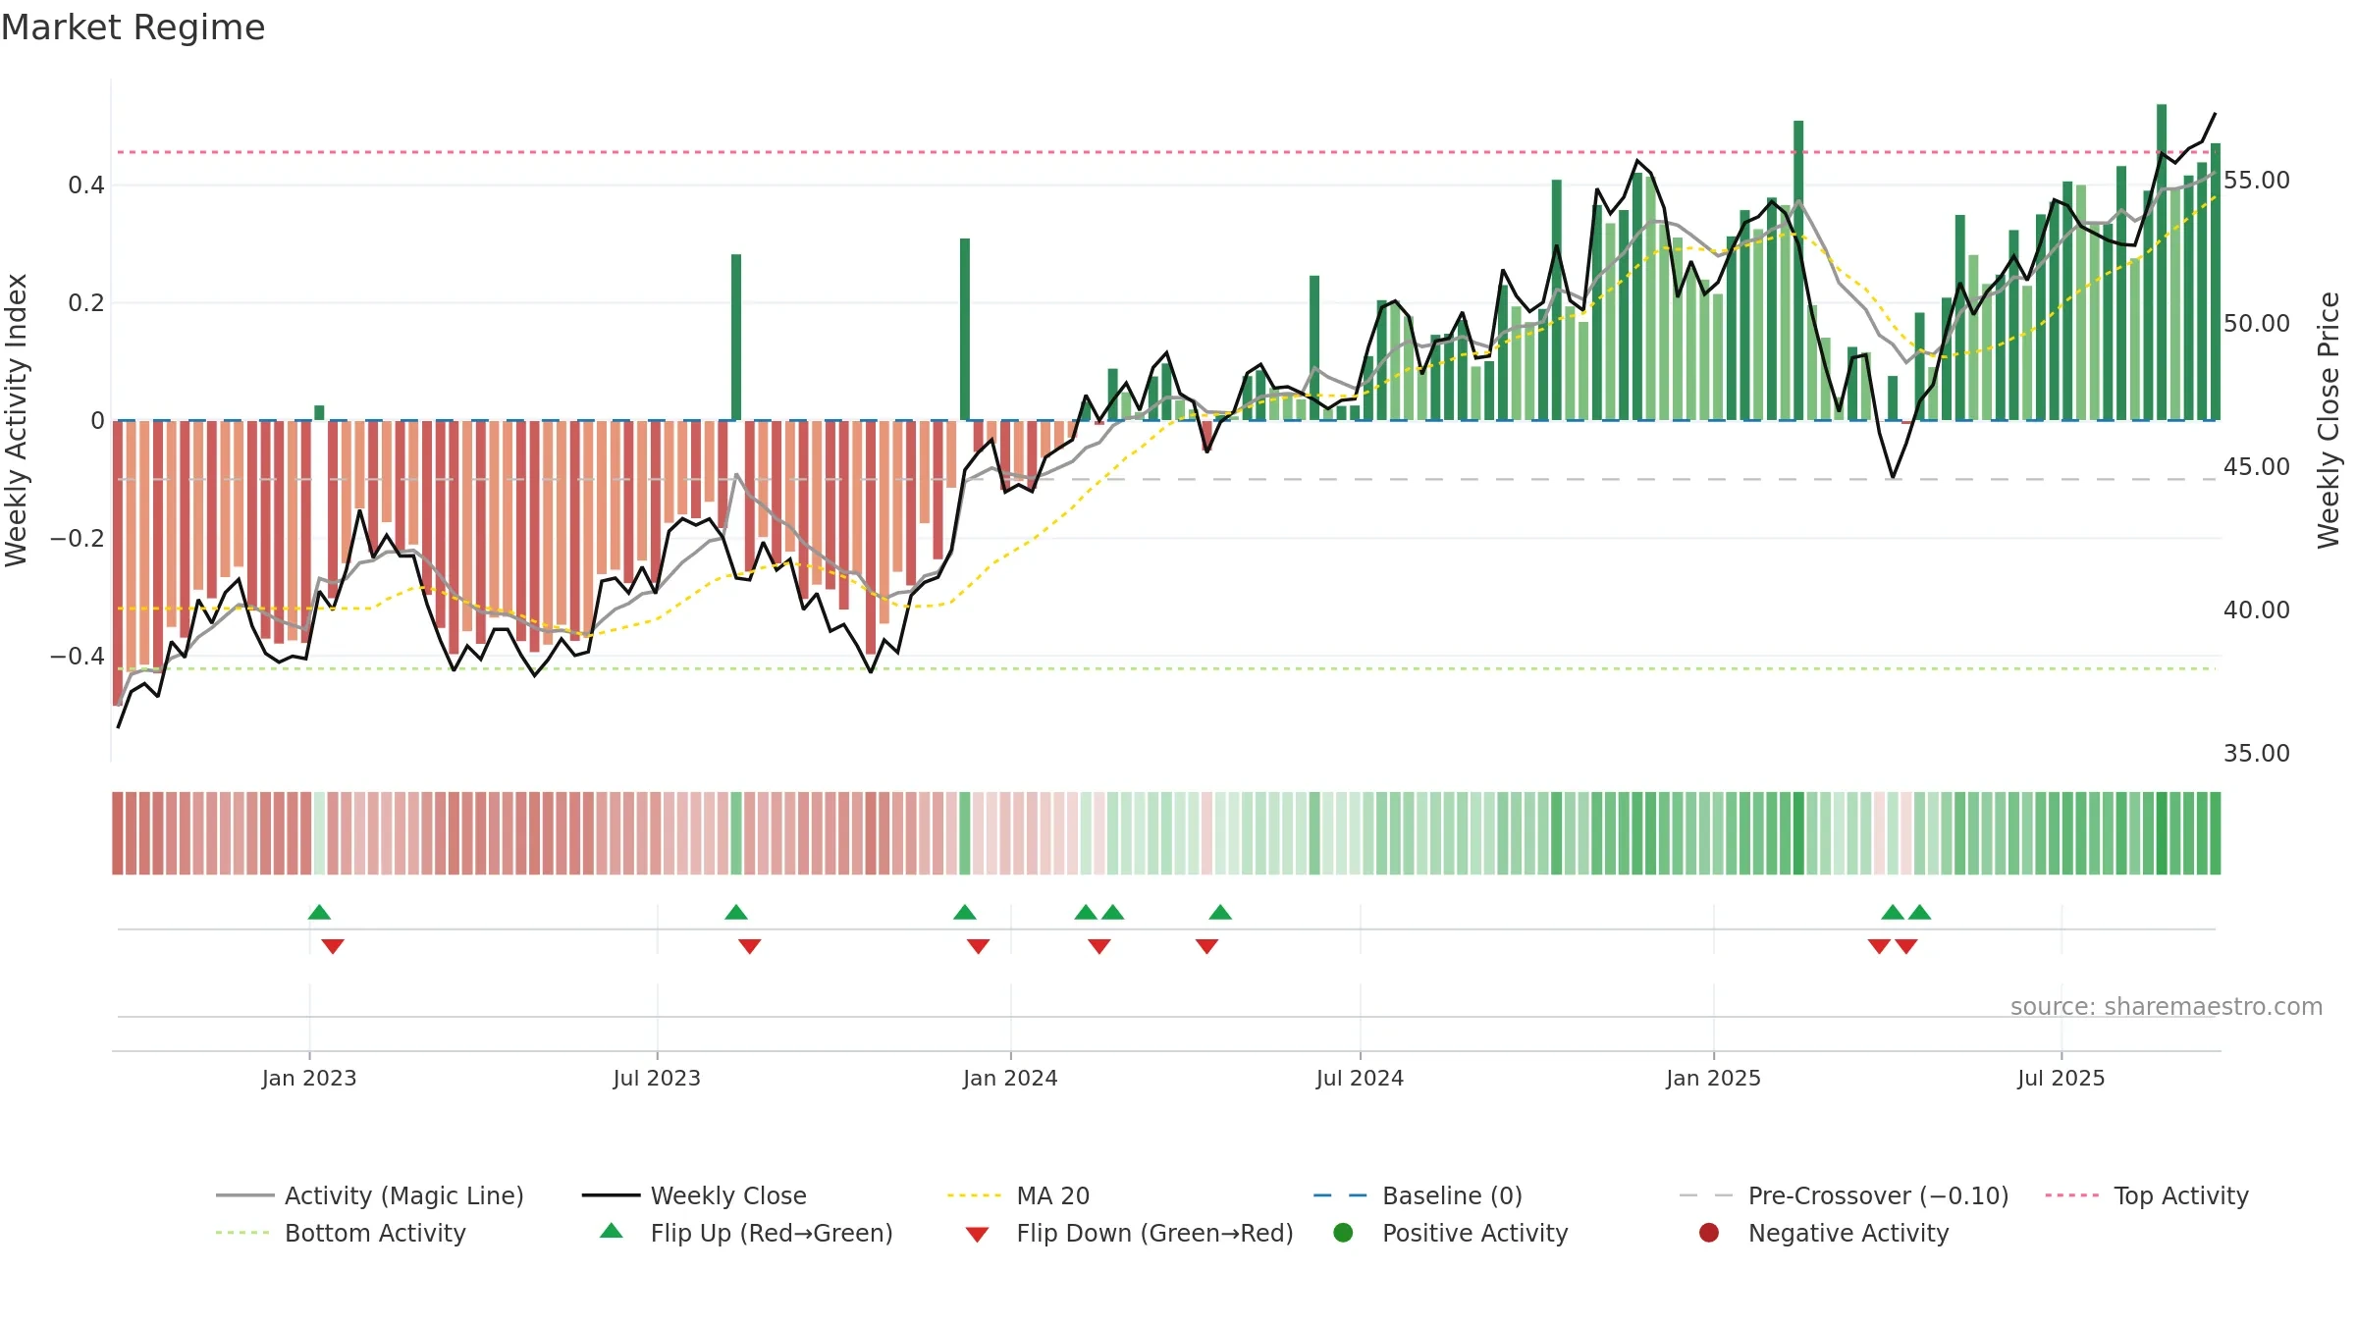Select the Flip Up marker after Jul 2023

tap(736, 913)
